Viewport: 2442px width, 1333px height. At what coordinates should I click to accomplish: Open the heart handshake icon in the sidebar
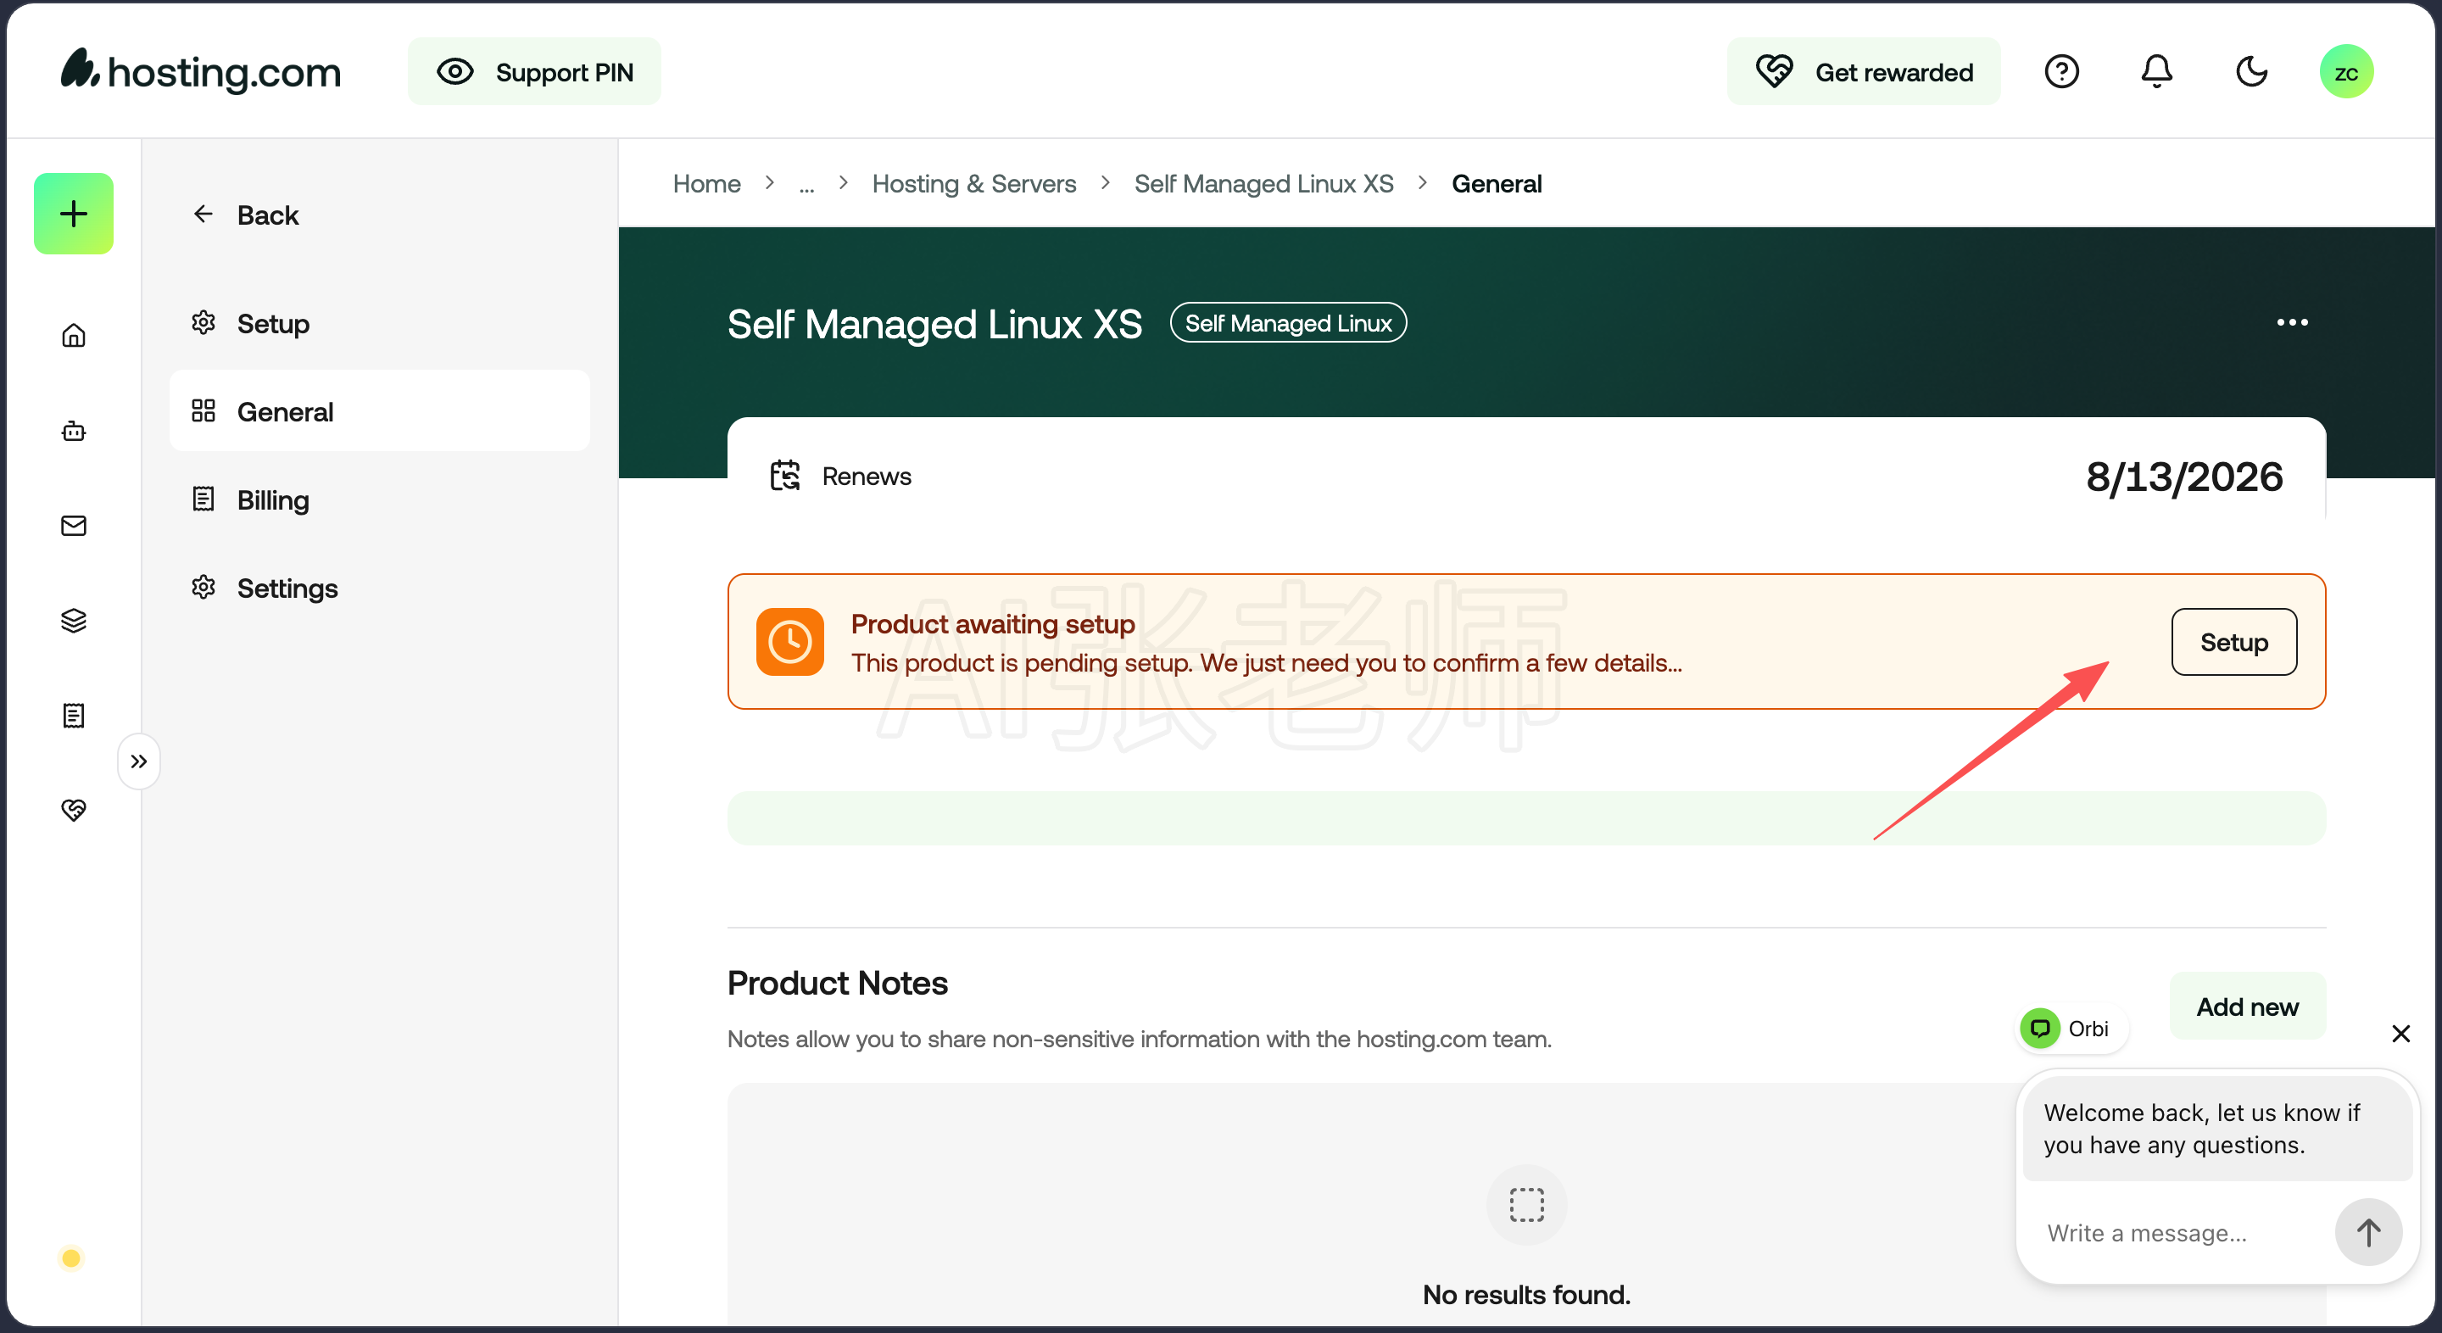[x=74, y=810]
